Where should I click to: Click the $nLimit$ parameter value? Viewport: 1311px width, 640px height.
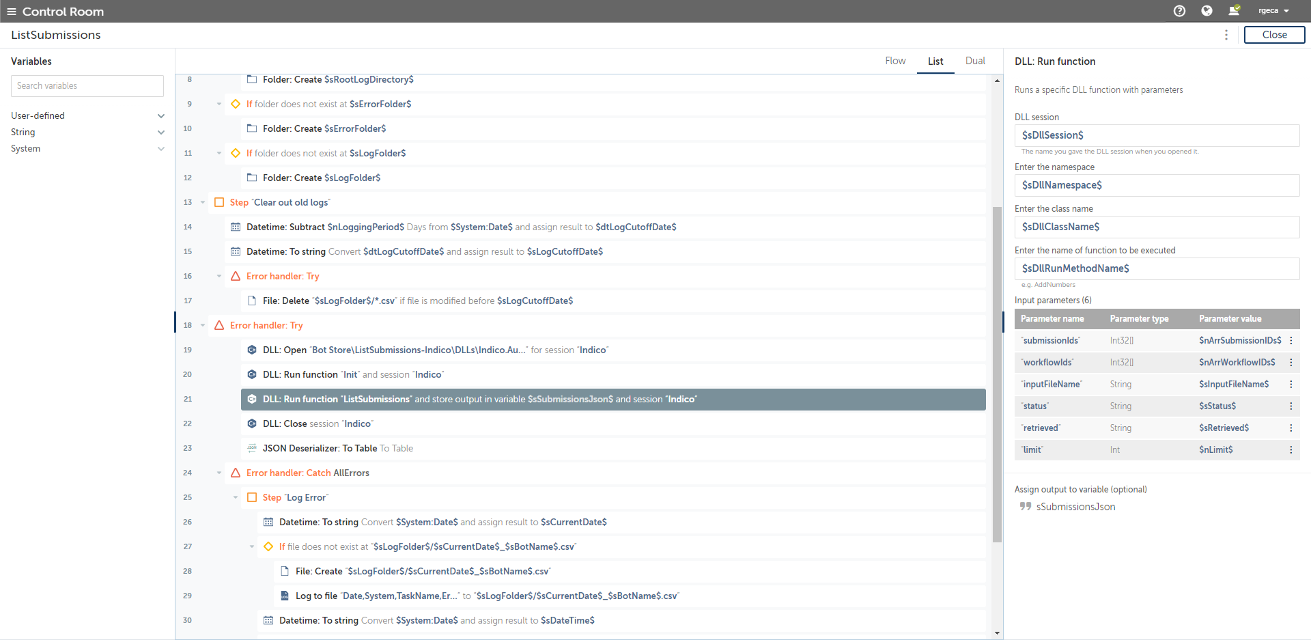click(x=1215, y=449)
